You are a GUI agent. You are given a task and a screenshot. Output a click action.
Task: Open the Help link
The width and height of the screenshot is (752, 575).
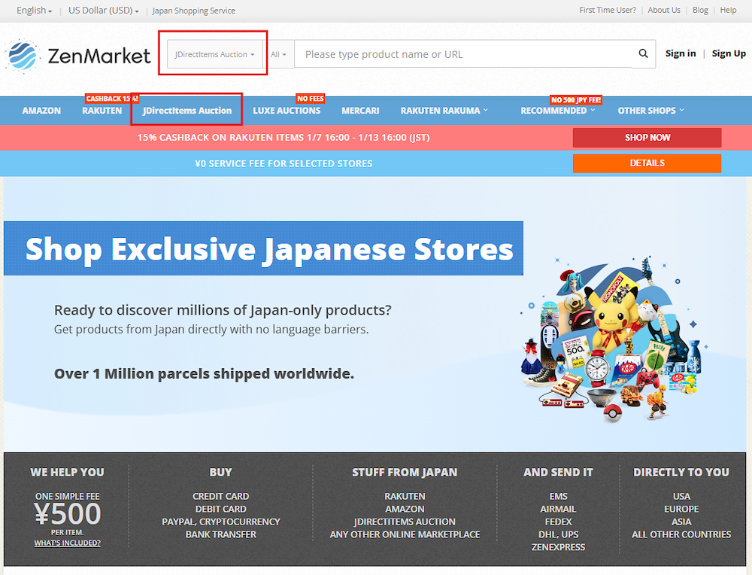point(728,10)
